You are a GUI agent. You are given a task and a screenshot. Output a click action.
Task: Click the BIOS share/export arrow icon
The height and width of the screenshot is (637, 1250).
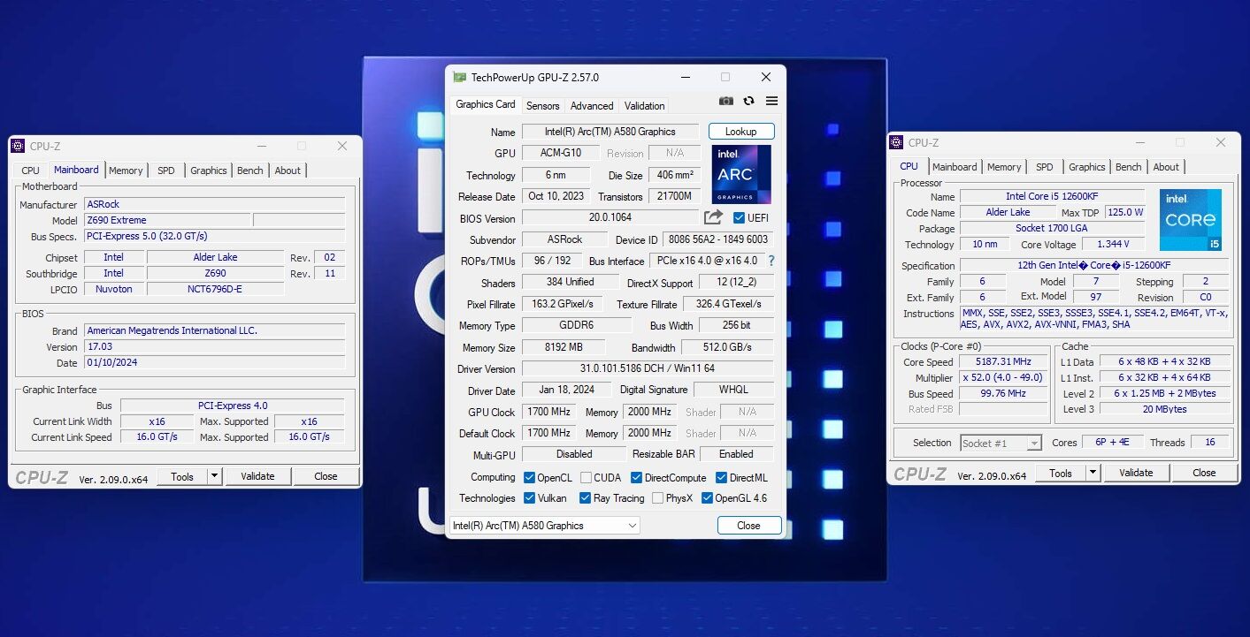[713, 216]
